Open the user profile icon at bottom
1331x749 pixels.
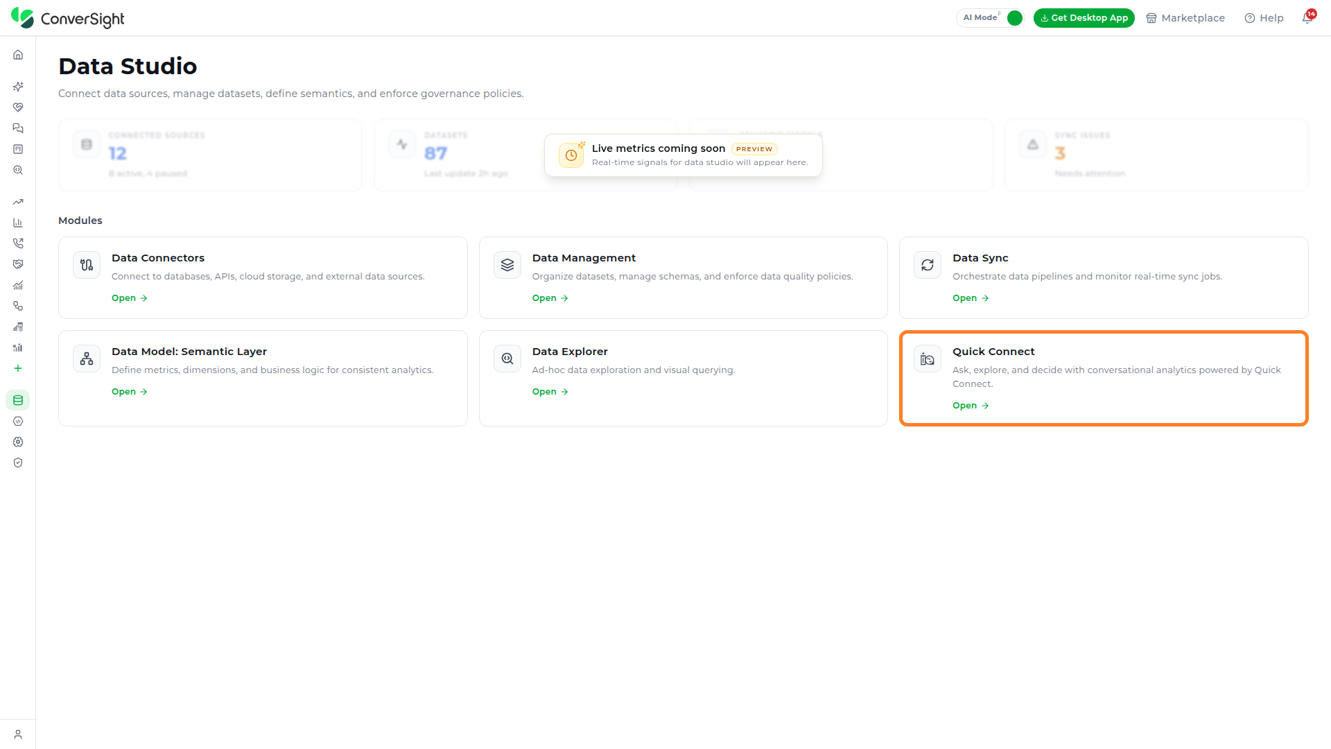[18, 734]
